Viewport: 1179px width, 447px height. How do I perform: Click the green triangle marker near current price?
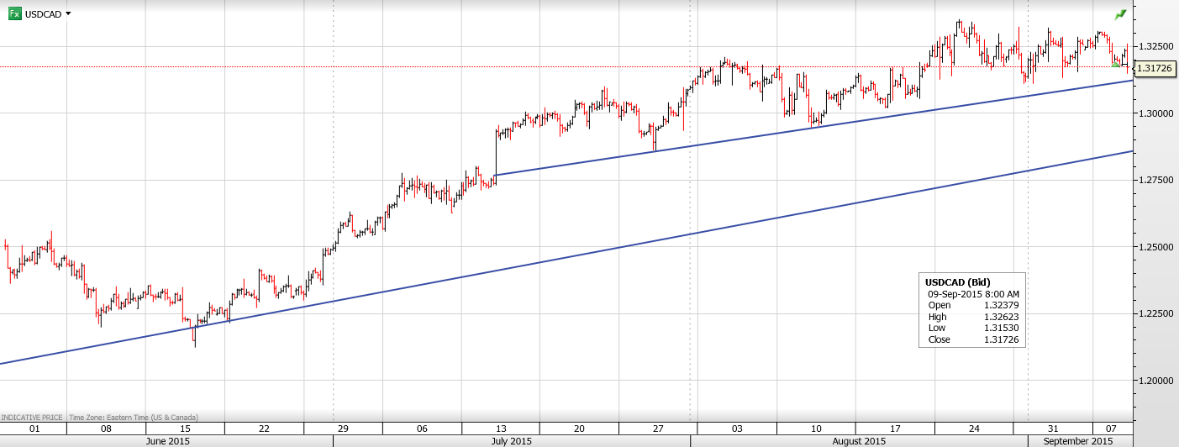pyautogui.click(x=1115, y=64)
